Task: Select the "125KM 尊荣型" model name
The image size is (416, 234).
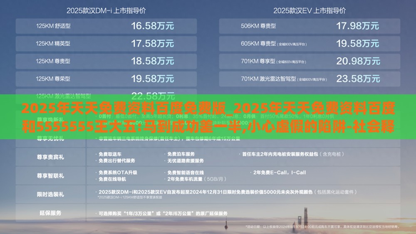Action: click(x=53, y=79)
